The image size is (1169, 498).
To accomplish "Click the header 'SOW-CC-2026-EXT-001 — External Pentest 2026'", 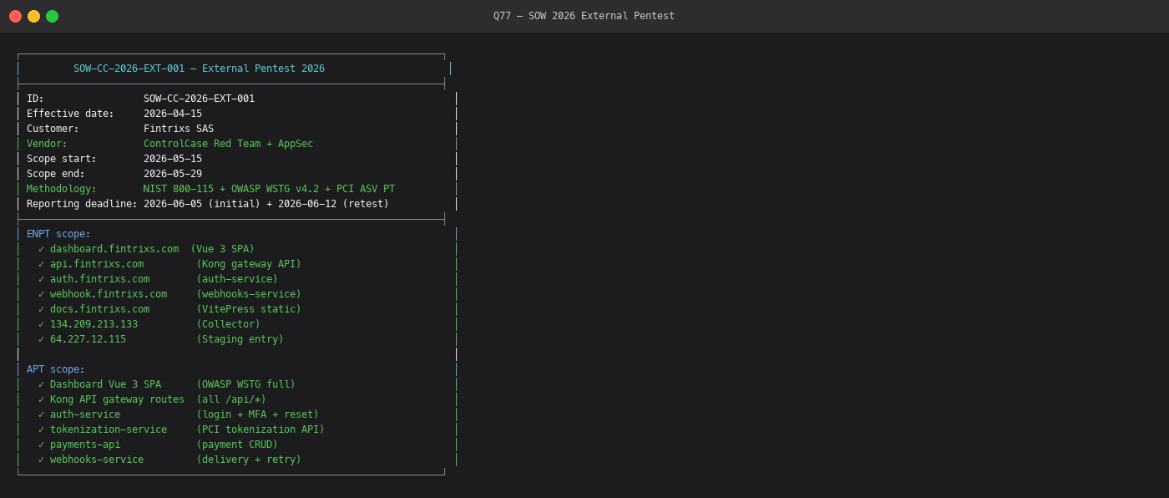I will [199, 69].
